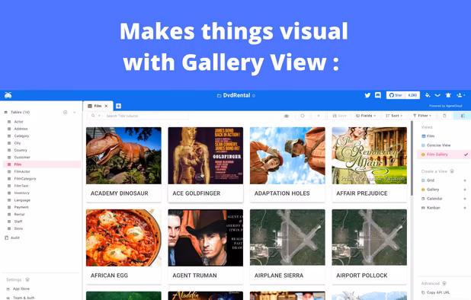Switch to the Concise View
471x300 pixels.
tap(438, 145)
